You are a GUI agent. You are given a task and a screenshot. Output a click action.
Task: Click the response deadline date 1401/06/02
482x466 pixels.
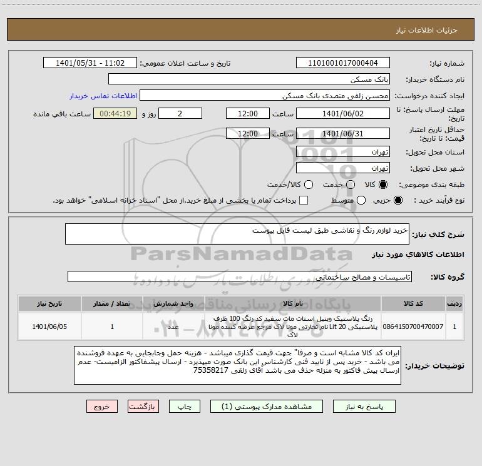[x=343, y=113]
